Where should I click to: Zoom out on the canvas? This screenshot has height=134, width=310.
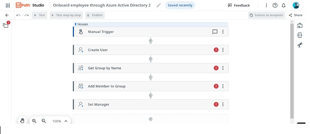[x=44, y=121]
